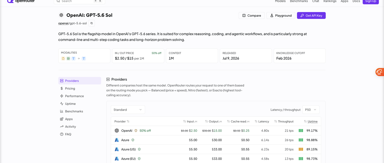The image size is (384, 163).
Task: Click the green uptime bars in OpenAI row
Action: pos(301,131)
